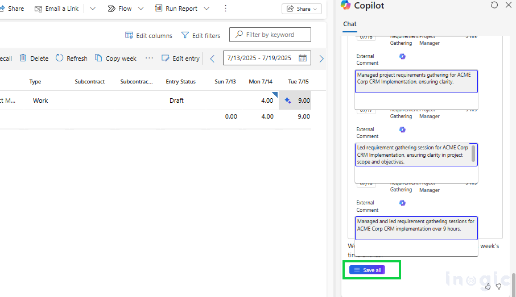Click Copilot icon beside first External Comment
This screenshot has height=297, width=516.
click(x=402, y=57)
